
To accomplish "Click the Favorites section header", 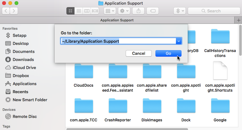I will tap(10, 28).
